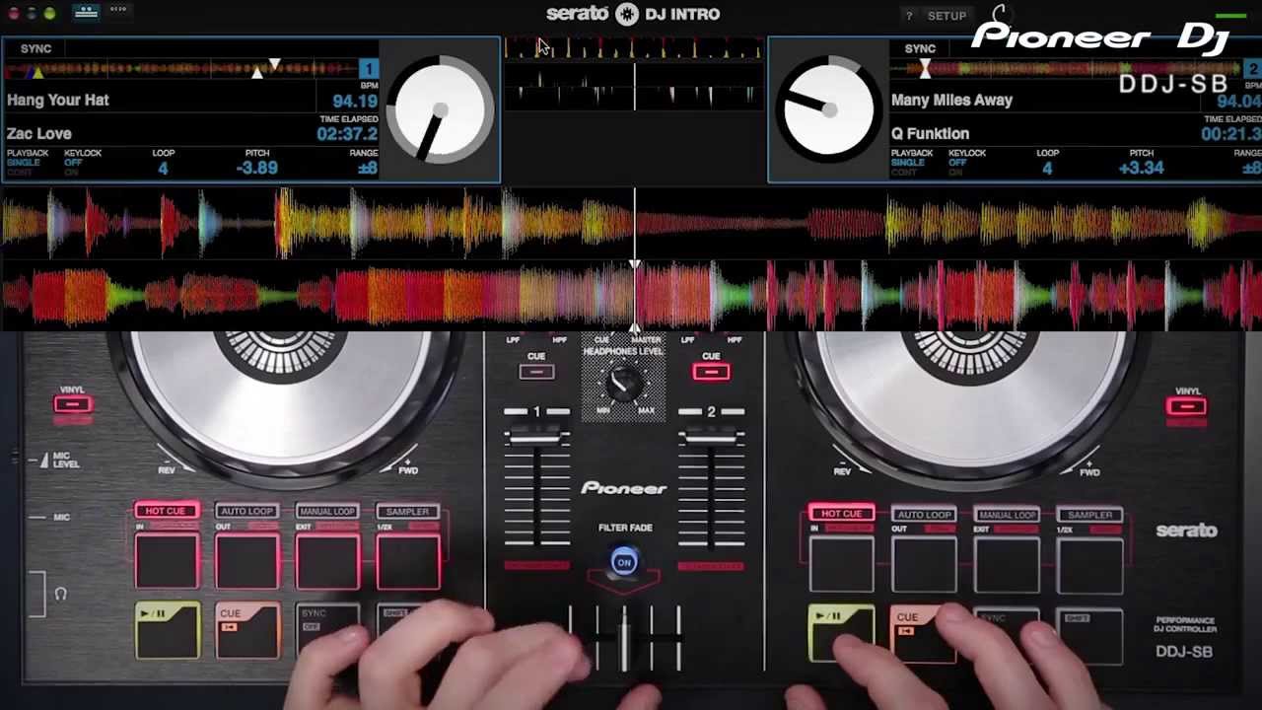Click deck 2 pitch value +3.34

click(1142, 169)
